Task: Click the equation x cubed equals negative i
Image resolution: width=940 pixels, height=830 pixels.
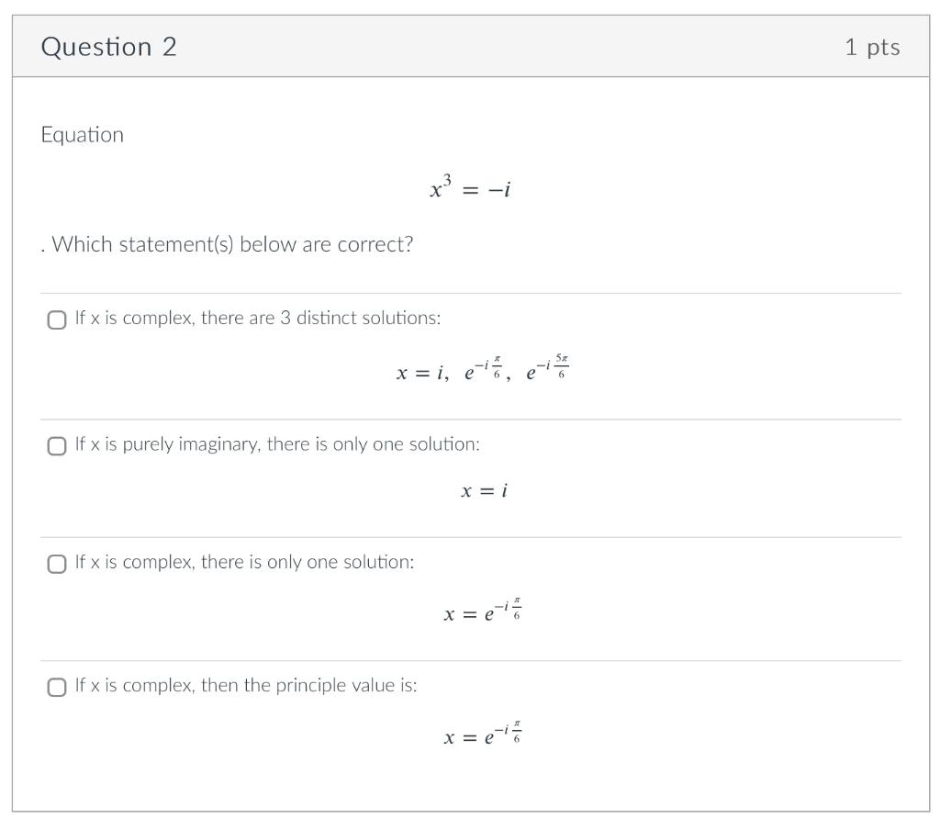Action: 470,187
